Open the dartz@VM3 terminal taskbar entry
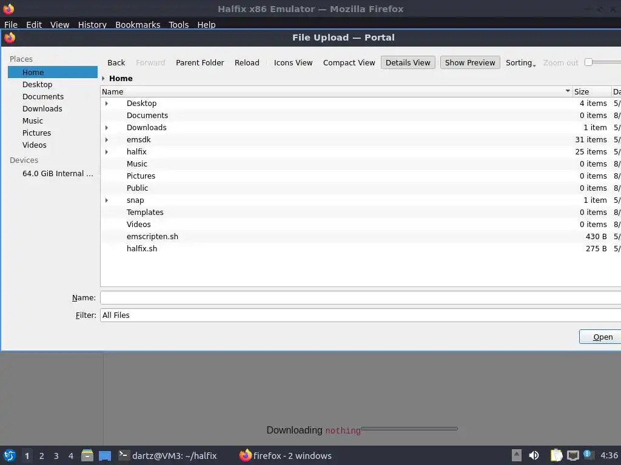621x465 pixels. click(x=167, y=455)
